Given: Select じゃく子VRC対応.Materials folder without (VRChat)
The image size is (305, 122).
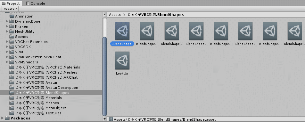Looking at the screenshot, I should click(38, 98).
